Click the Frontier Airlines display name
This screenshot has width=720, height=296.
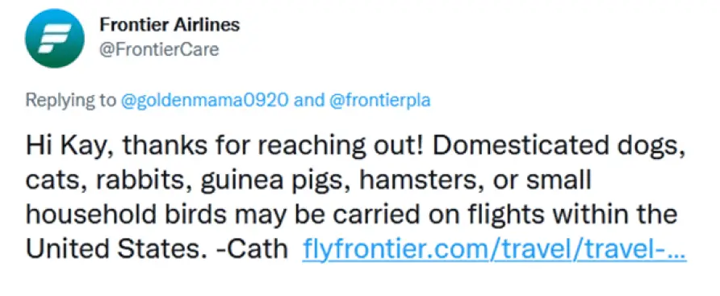[170, 25]
